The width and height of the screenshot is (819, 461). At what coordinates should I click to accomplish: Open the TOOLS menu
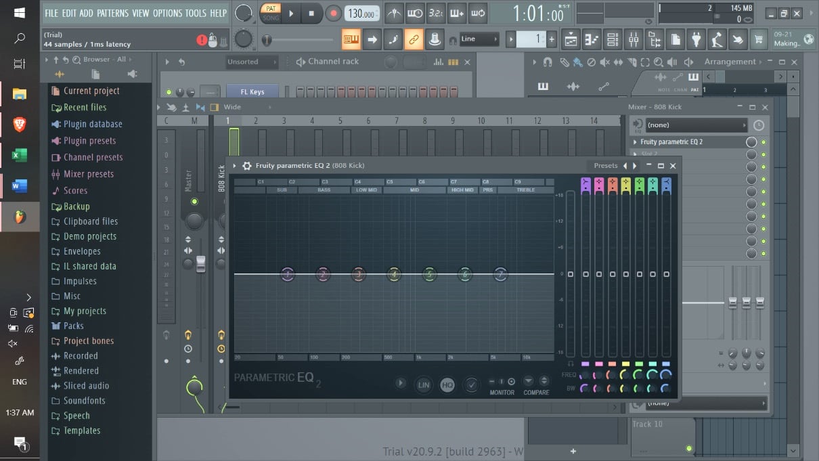tap(196, 13)
